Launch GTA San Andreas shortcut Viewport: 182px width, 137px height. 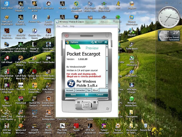[7, 129]
